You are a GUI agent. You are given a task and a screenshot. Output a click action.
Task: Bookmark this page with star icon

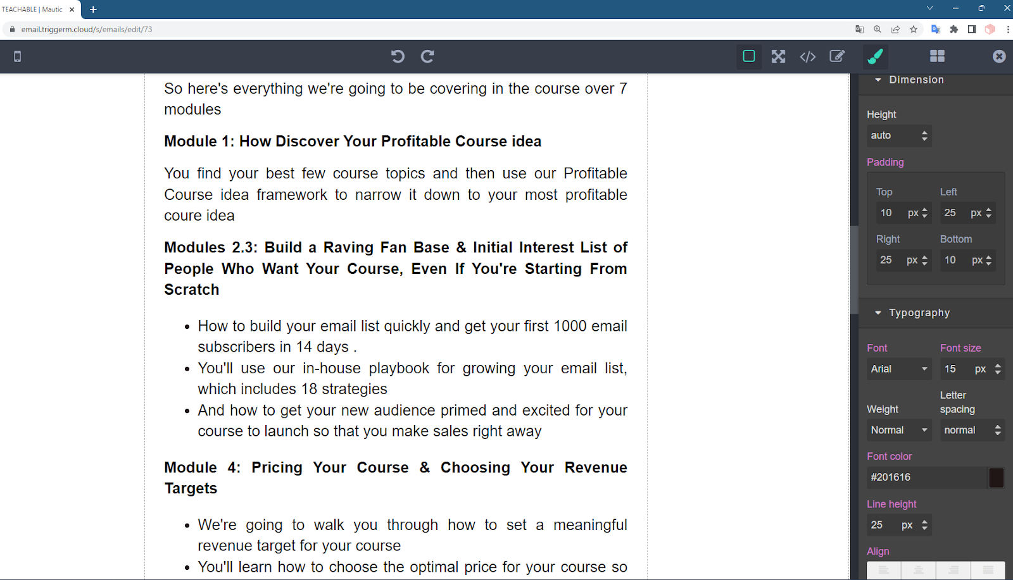913,29
